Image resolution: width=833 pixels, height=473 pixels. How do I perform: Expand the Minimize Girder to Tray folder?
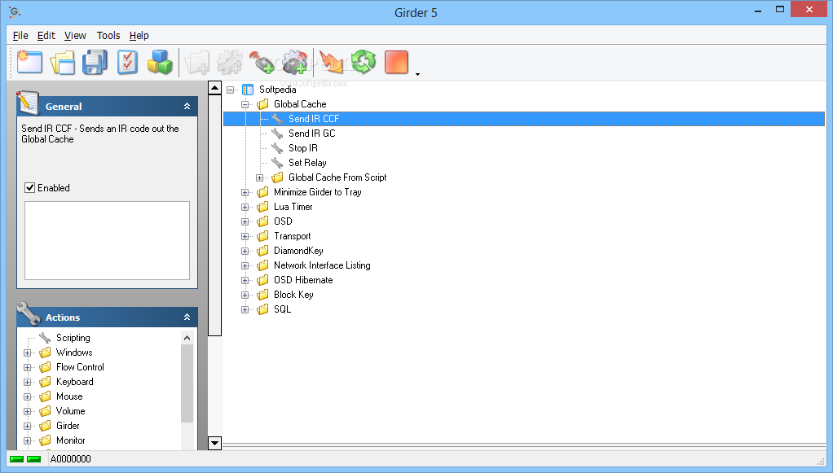tap(245, 193)
